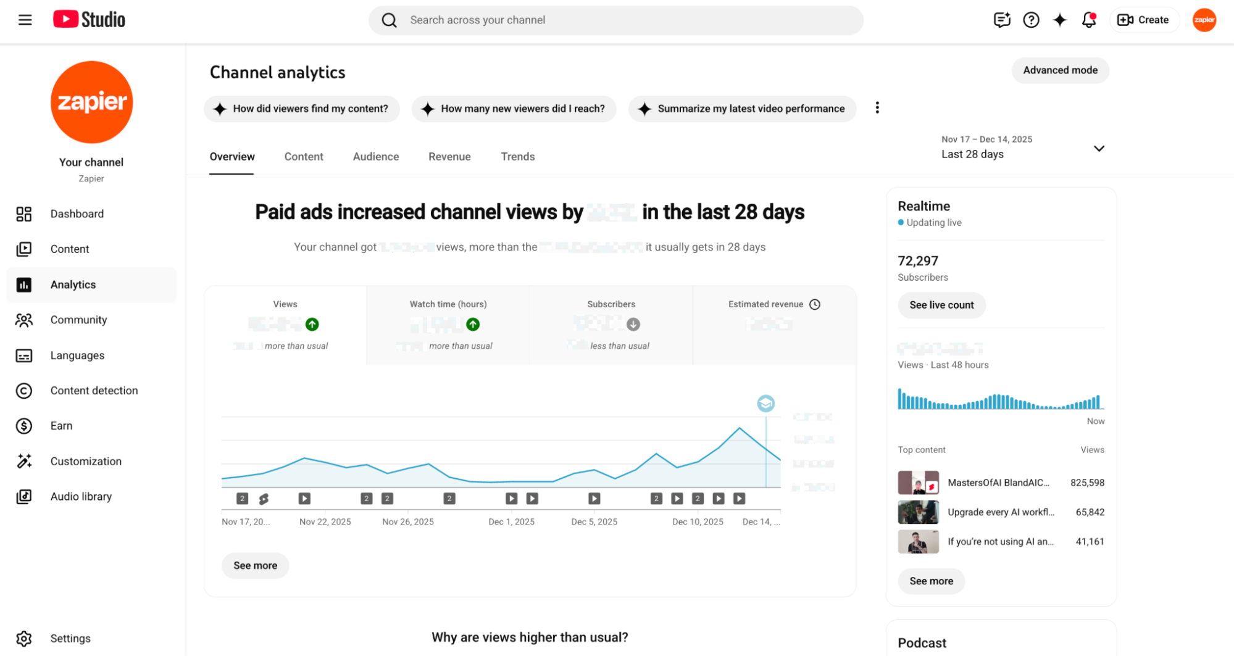Click the MastersOfAI top content thumbnail
This screenshot has width=1234, height=656.
[918, 483]
